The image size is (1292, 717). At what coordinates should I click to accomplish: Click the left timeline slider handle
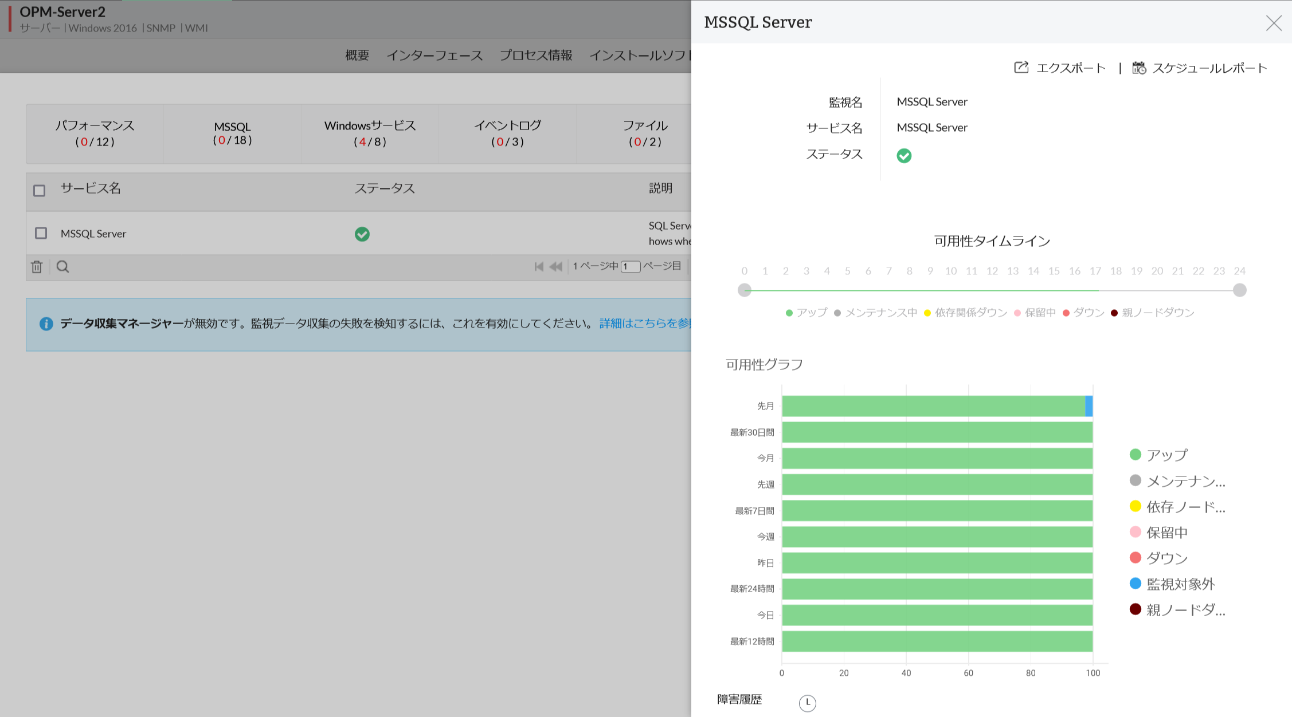(744, 290)
